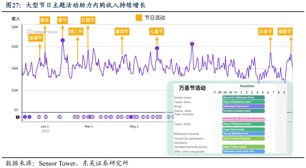The height and width of the screenshot is (168, 306).
Task: Select the Standard periodic bonus label
Action: click(190, 147)
